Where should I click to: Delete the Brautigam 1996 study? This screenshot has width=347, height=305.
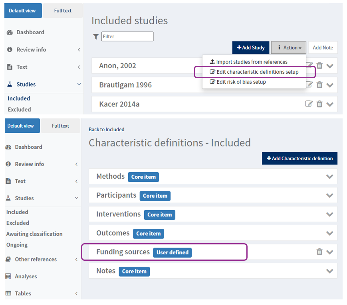319,85
